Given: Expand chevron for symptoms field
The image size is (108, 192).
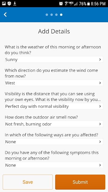Looking at the screenshot, I should tap(100, 165).
